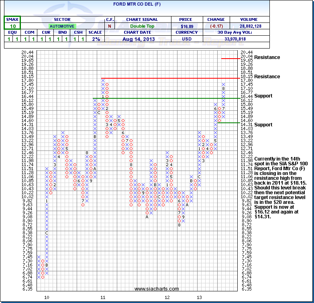314x303 pixels.
Task: Select the 30 day average volume 33,970,818
Action: tap(249, 39)
